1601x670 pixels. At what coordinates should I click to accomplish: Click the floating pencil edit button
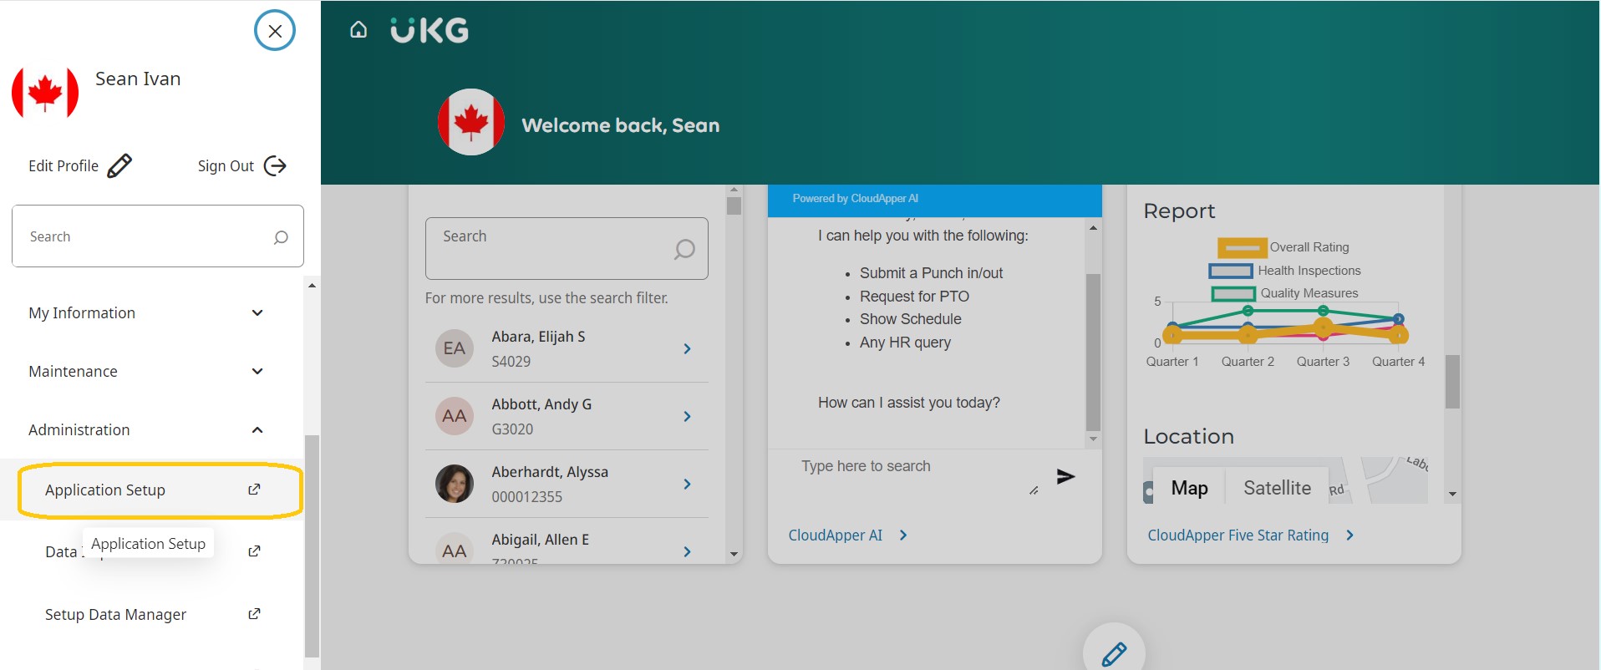[1113, 652]
